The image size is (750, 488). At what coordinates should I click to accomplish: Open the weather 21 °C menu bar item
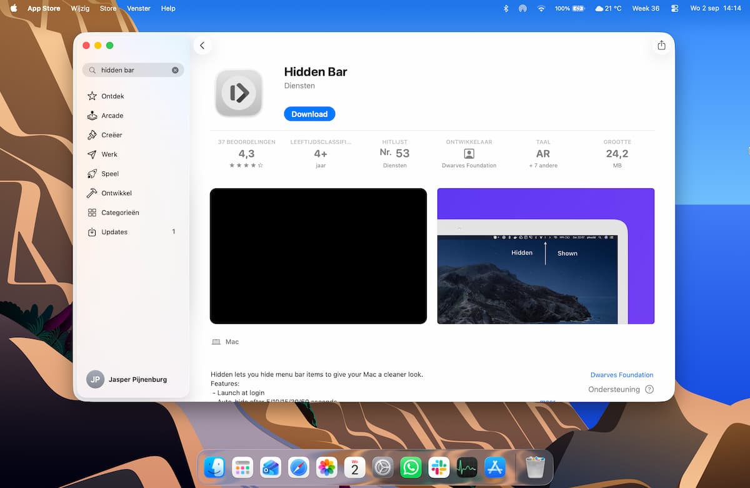click(x=609, y=9)
